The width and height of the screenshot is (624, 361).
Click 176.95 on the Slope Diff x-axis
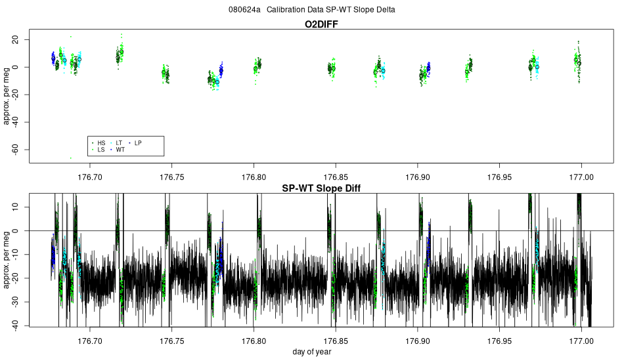pos(499,341)
